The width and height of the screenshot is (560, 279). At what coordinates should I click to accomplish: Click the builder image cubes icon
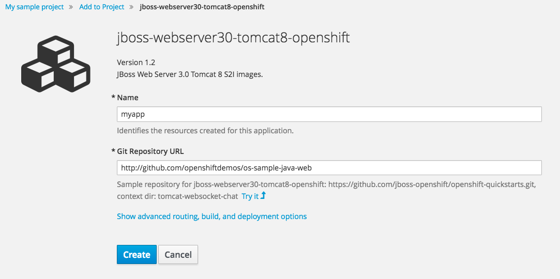pos(56,66)
